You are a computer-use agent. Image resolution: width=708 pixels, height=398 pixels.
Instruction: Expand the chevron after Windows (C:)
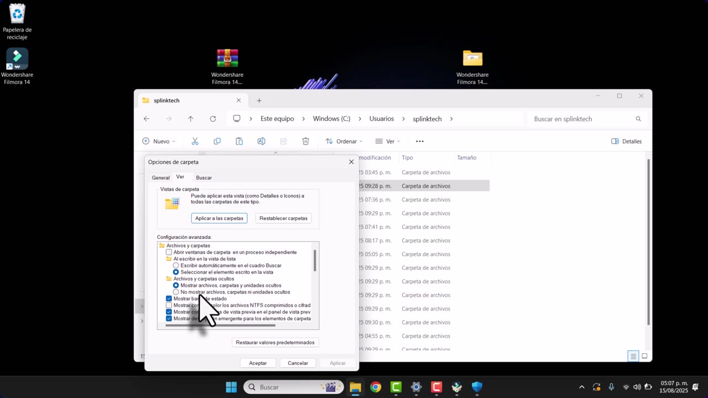pyautogui.click(x=360, y=119)
